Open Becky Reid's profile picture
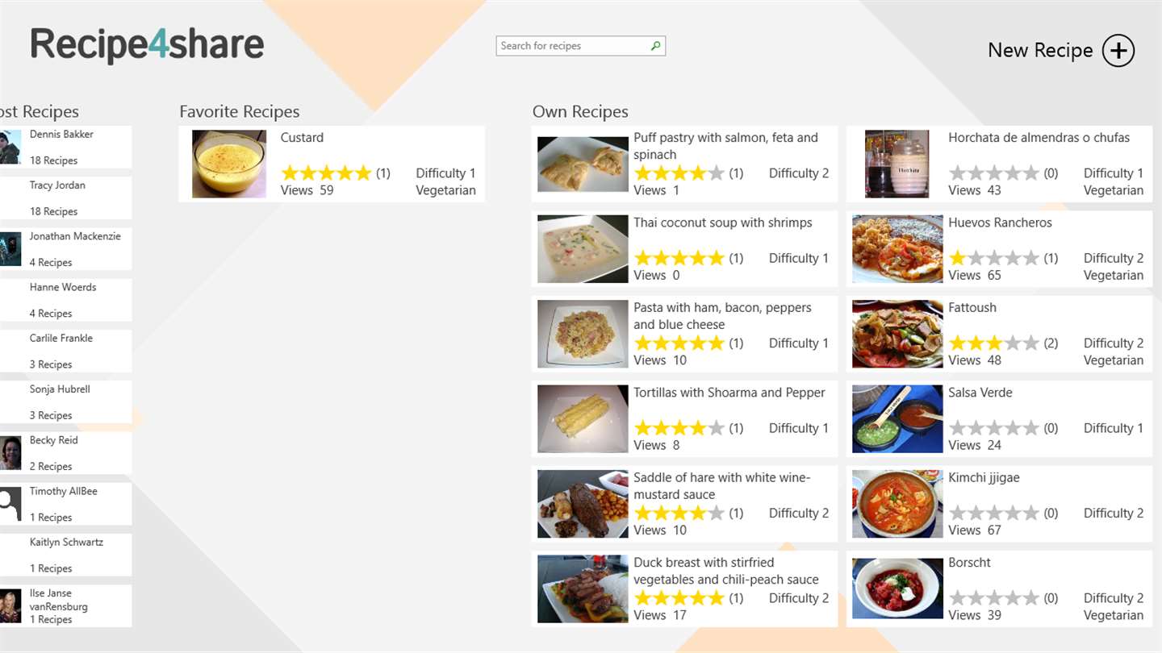 pyautogui.click(x=10, y=453)
